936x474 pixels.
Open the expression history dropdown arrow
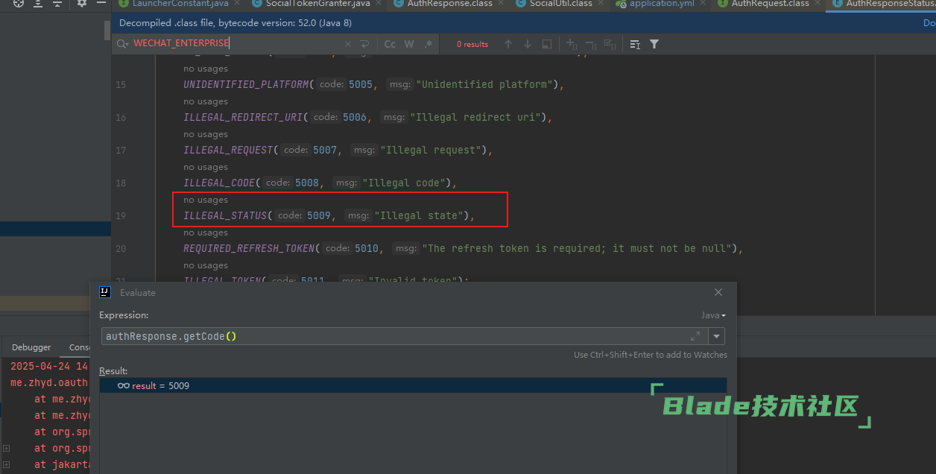[x=716, y=336]
